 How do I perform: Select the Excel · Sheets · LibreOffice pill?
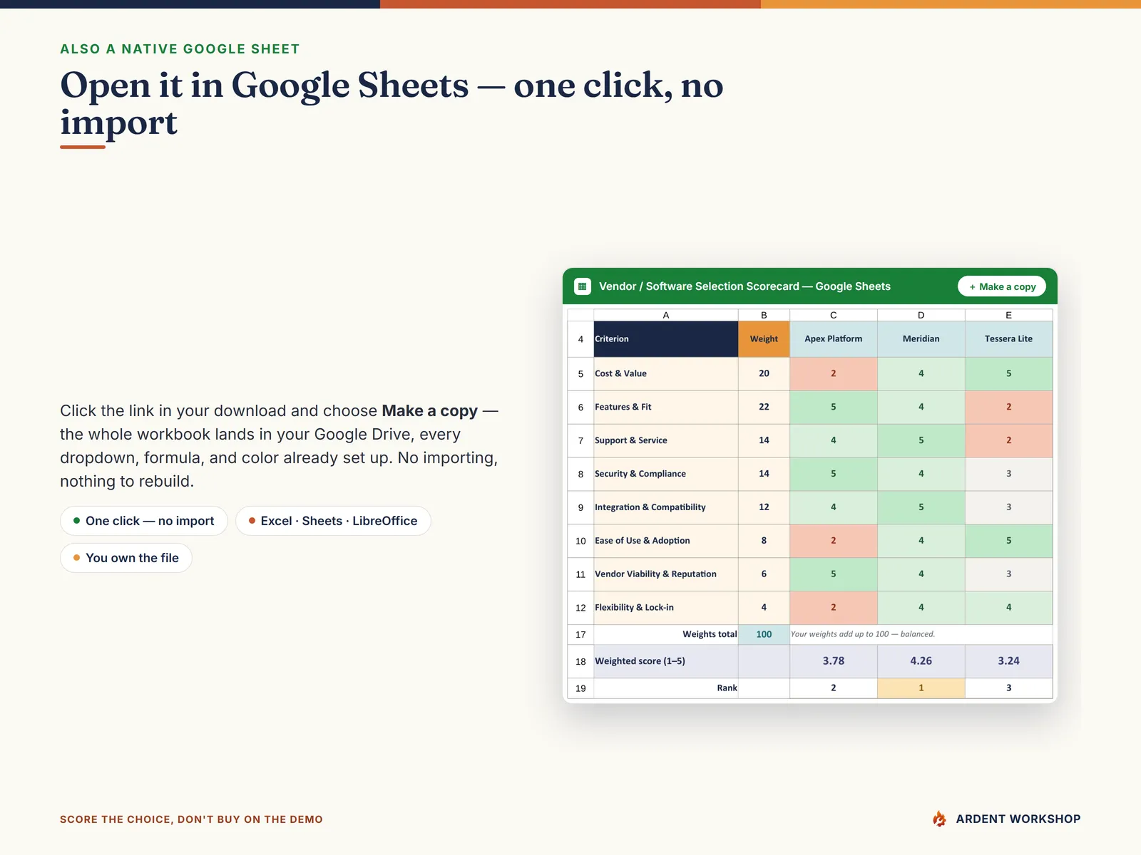(333, 521)
